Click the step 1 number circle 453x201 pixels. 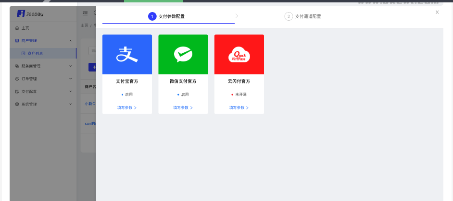152,16
